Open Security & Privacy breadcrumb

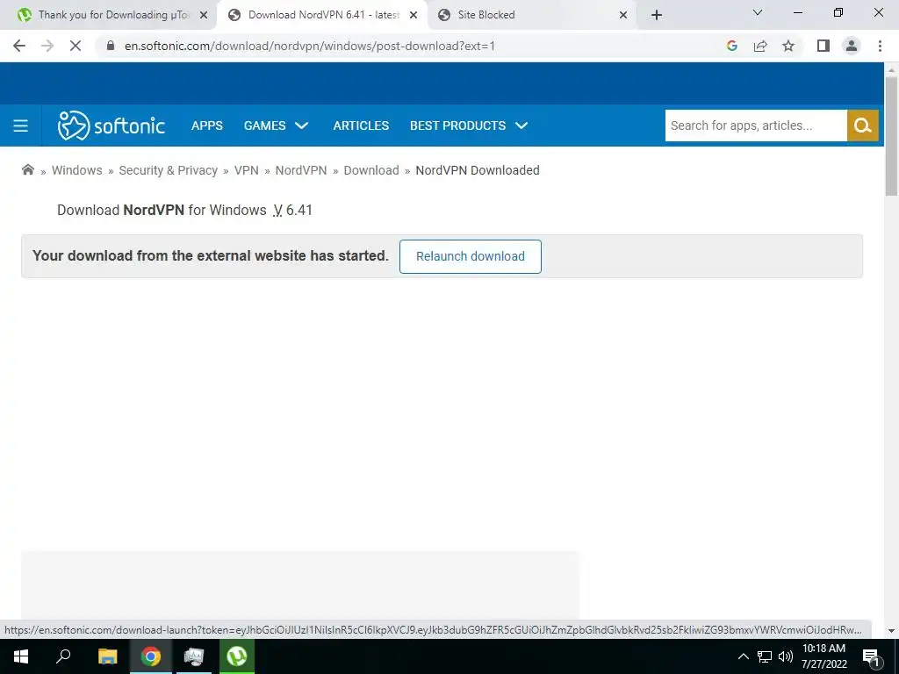pyautogui.click(x=168, y=170)
